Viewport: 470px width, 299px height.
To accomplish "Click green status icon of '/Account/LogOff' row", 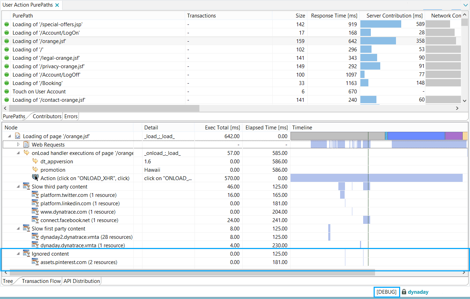I will pos(6,75).
